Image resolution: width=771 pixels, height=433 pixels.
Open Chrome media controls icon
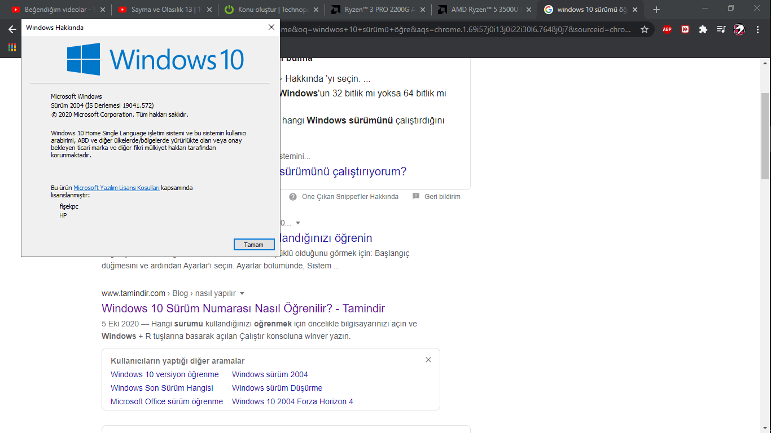pyautogui.click(x=721, y=29)
